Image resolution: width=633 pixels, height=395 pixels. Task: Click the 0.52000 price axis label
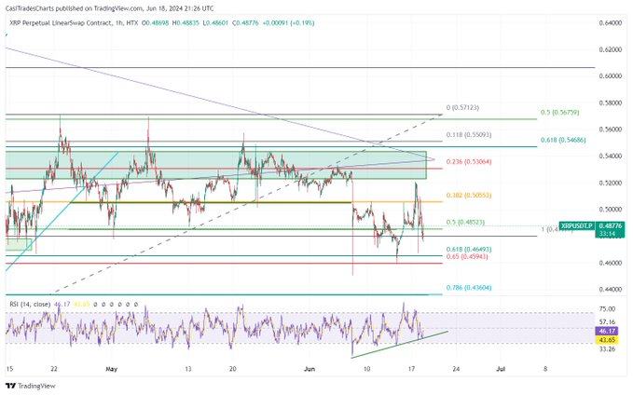click(x=611, y=183)
